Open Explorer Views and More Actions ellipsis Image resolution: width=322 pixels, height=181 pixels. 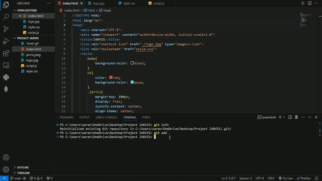pyautogui.click(x=49, y=4)
